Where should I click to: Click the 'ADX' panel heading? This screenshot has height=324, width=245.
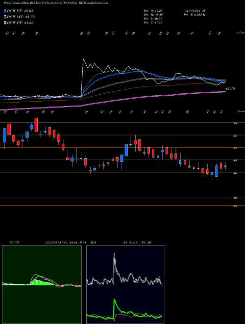point(93,243)
